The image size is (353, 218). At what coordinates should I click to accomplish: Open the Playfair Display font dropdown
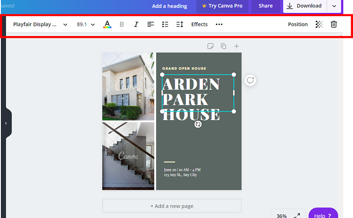tap(40, 24)
